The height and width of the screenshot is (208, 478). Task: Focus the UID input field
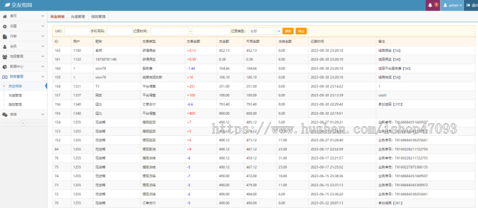pos(77,31)
